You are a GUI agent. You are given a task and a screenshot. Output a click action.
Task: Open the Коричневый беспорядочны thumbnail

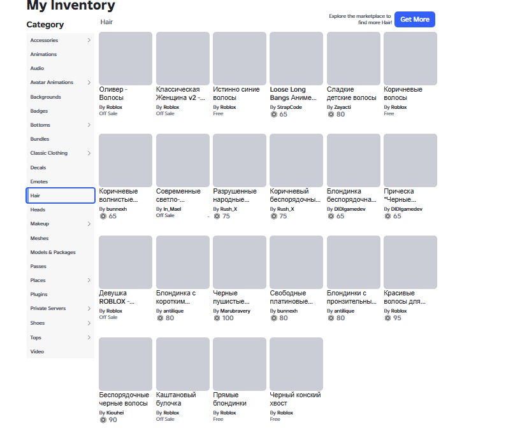click(x=296, y=160)
